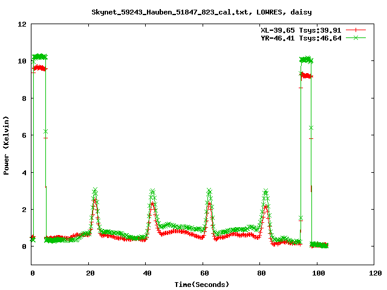Click the green peak near 22 seconds
Viewport: 387px width, 290px height.
[95, 190]
